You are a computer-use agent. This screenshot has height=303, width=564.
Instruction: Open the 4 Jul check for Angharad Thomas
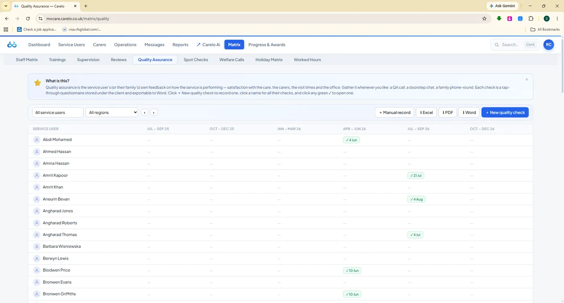(415, 235)
